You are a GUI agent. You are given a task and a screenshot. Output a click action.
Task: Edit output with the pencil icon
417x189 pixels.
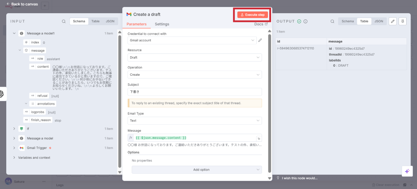[x=392, y=21]
